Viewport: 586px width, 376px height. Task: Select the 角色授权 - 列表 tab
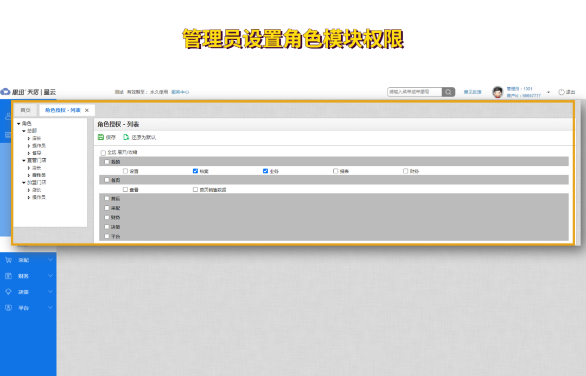[63, 110]
